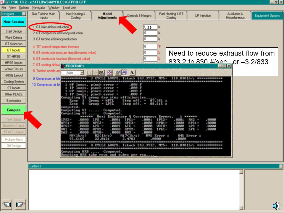Switch to Controls & Margins tab
The width and height of the screenshot is (284, 213).
(139, 16)
